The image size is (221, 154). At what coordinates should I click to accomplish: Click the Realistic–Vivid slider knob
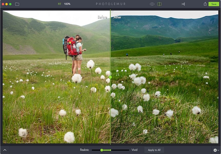point(102,150)
